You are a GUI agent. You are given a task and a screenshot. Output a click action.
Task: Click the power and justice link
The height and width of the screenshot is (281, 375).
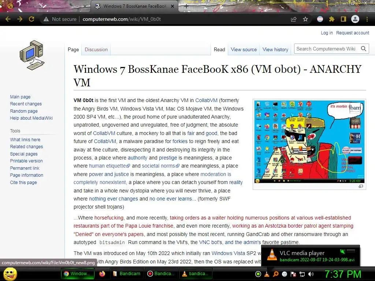[x=109, y=174]
